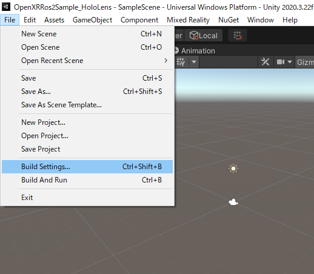Image resolution: width=314 pixels, height=274 pixels.
Task: Switch to the Animation tab
Action: (195, 50)
